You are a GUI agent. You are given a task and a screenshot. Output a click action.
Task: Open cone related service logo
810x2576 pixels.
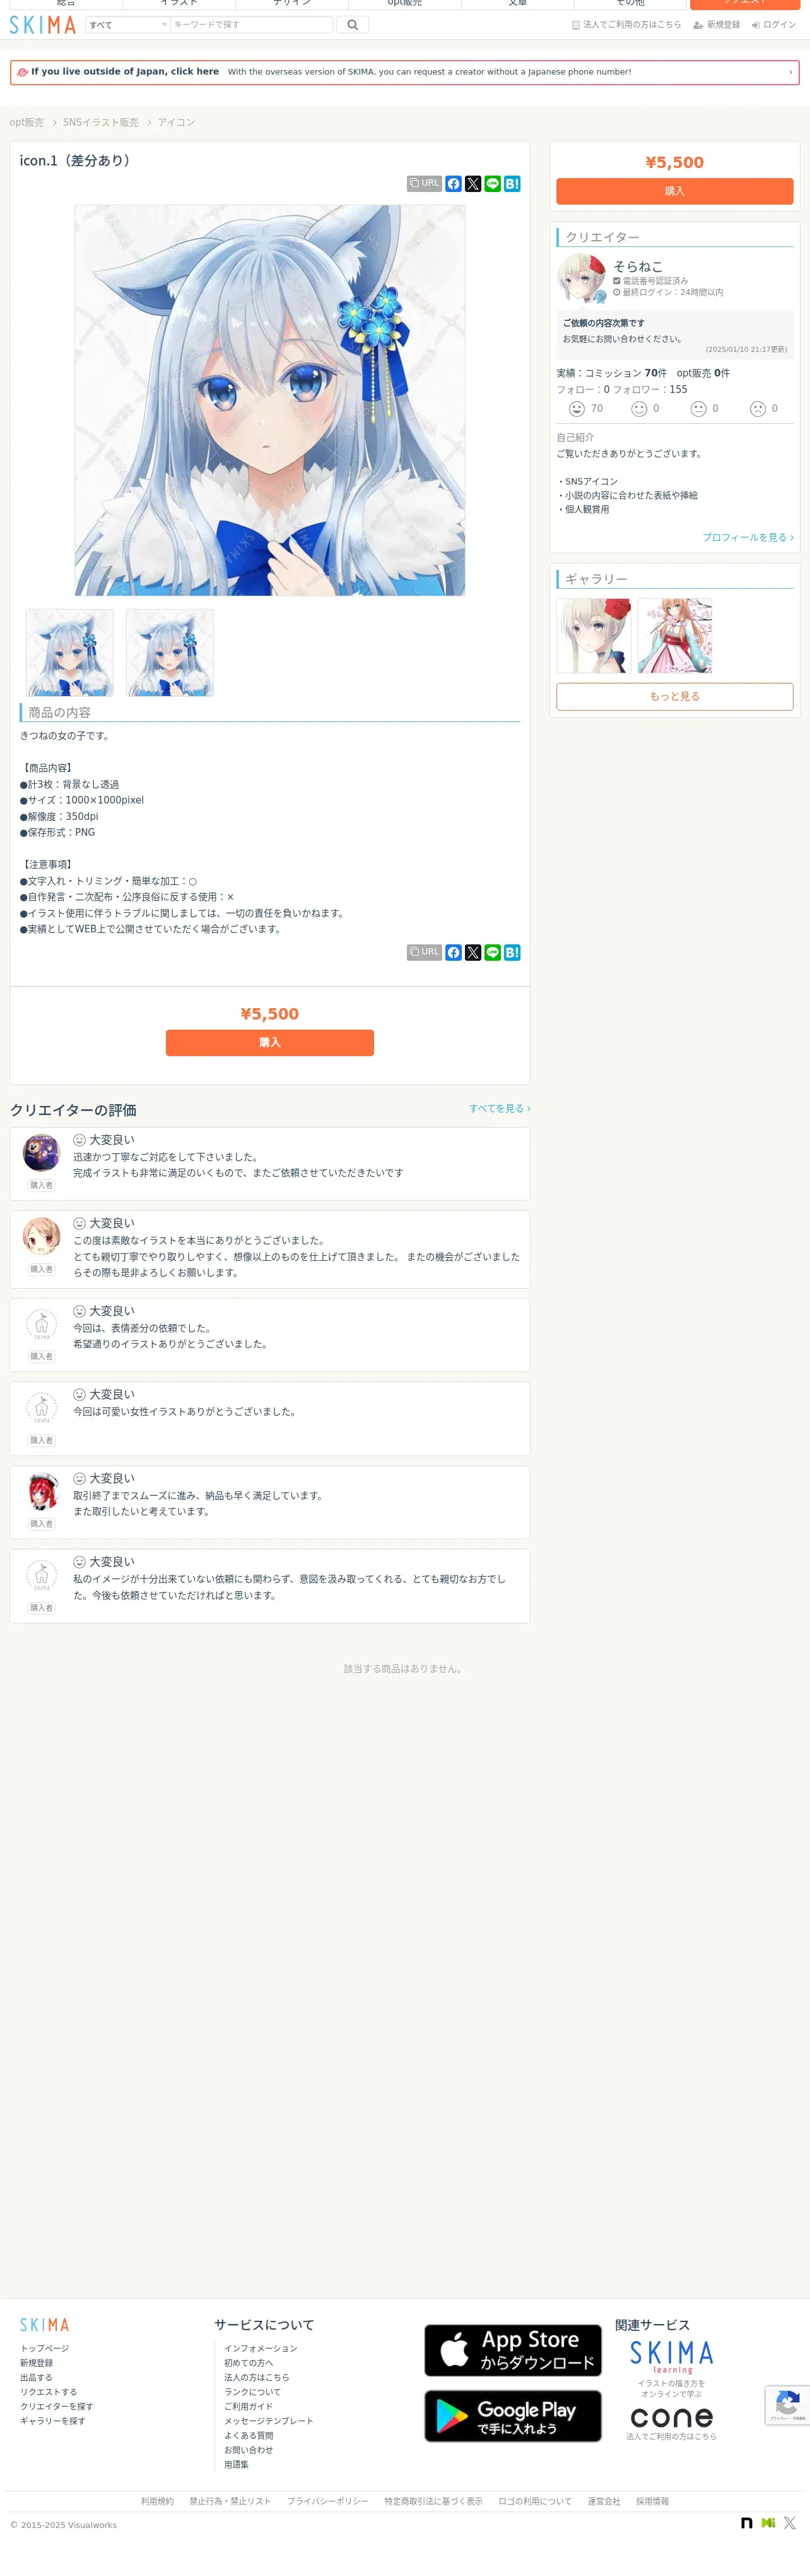point(671,2418)
